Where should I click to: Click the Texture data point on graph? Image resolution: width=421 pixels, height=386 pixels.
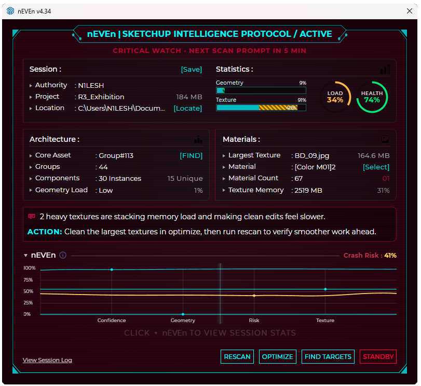(x=325, y=289)
